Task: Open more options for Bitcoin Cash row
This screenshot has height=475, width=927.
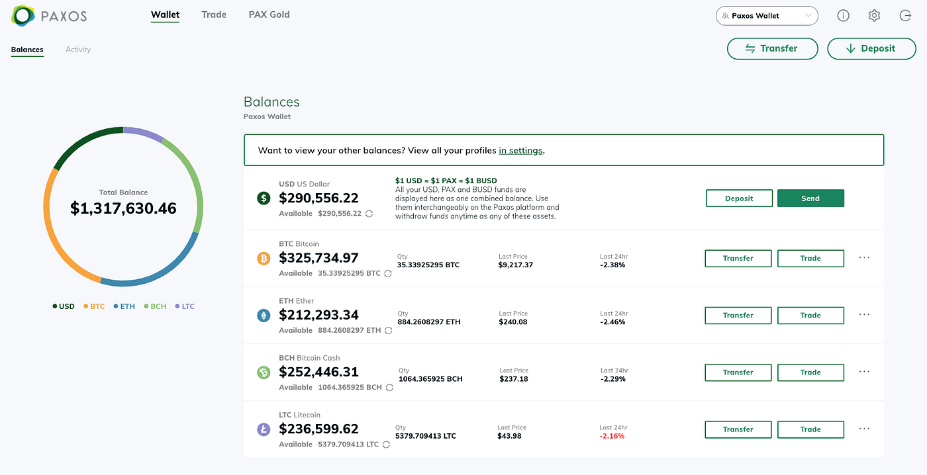Action: pos(864,372)
